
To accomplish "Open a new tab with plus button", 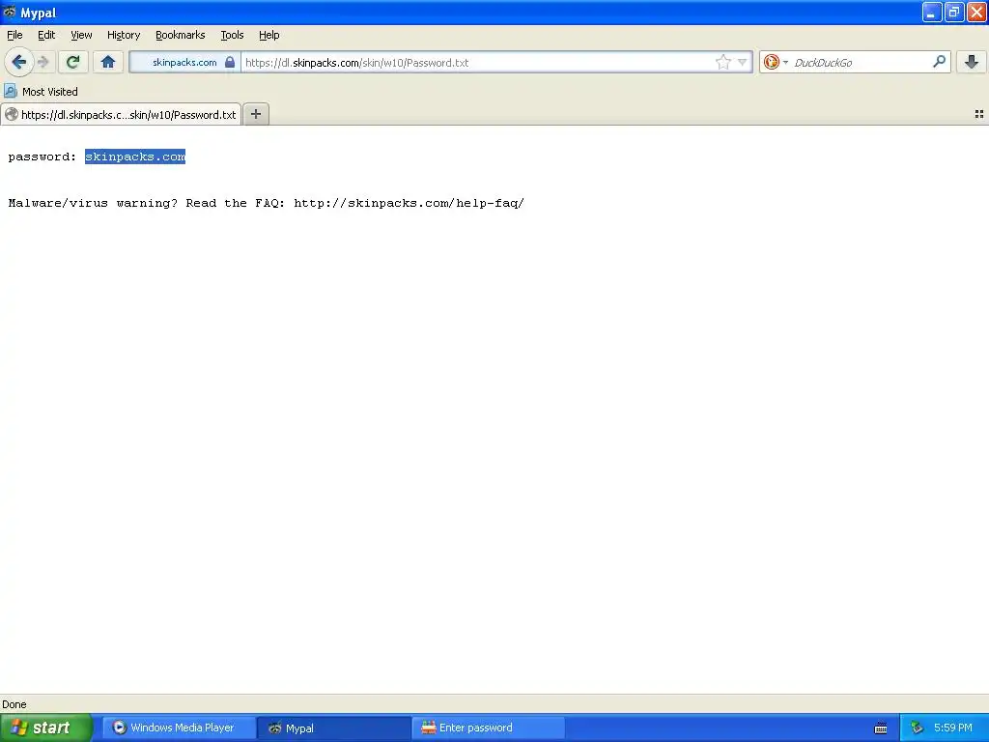I will pos(256,114).
